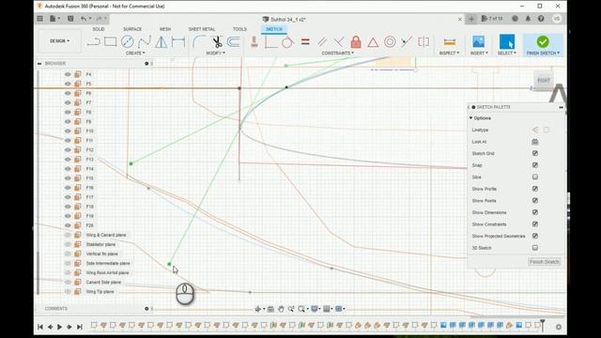This screenshot has height=338, width=601.
Task: Switch to the Solid tab
Action: pyautogui.click(x=98, y=29)
